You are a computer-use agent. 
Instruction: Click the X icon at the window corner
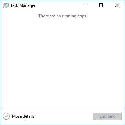tap(117, 5)
